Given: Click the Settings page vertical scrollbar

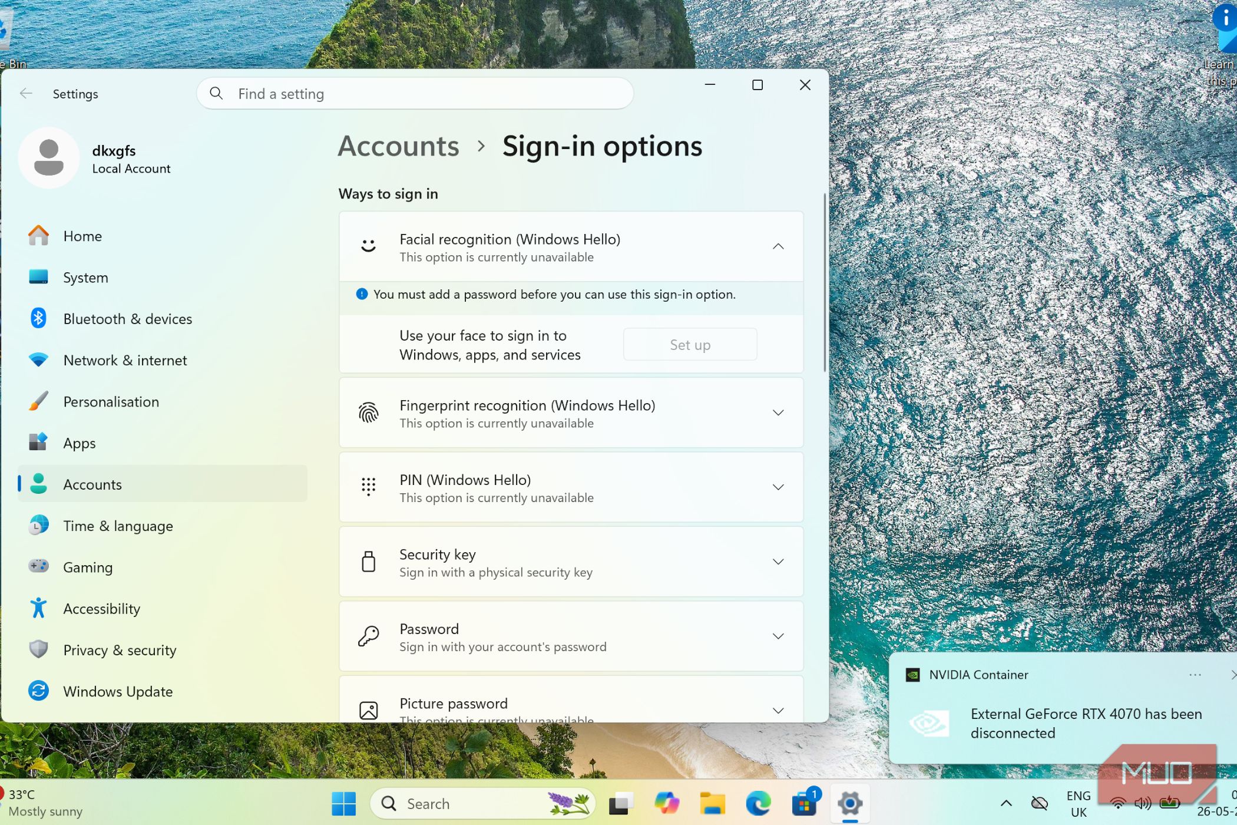Looking at the screenshot, I should click(x=824, y=283).
